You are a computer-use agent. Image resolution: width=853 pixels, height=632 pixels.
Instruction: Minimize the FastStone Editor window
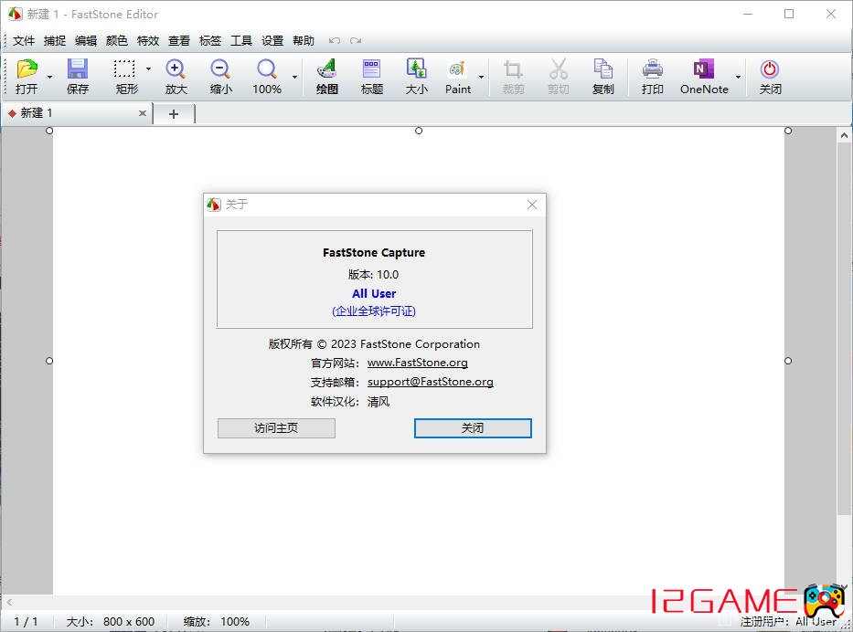pos(748,14)
